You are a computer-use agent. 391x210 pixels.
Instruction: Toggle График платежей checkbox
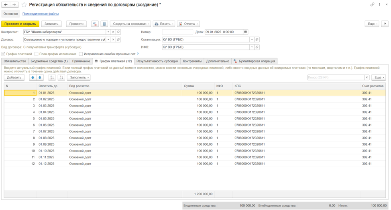point(4,54)
